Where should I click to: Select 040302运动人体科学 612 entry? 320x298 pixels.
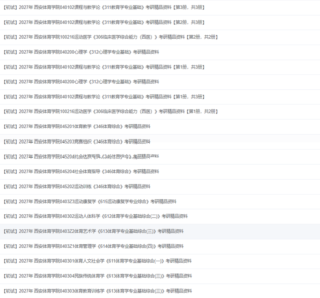point(96,217)
